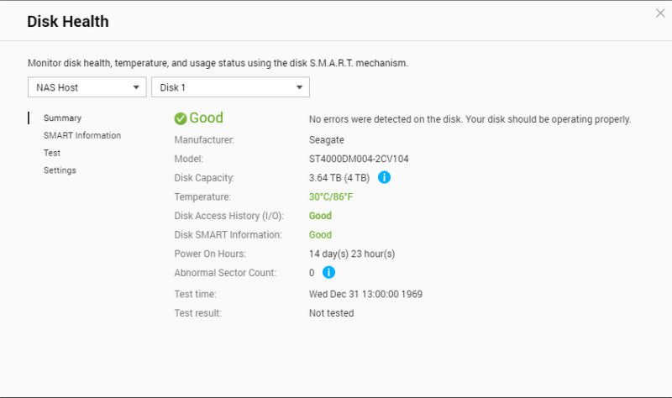Click the 3.64 TB (4 TB) capacity value
Screen dimensions: 672x398
tap(339, 178)
